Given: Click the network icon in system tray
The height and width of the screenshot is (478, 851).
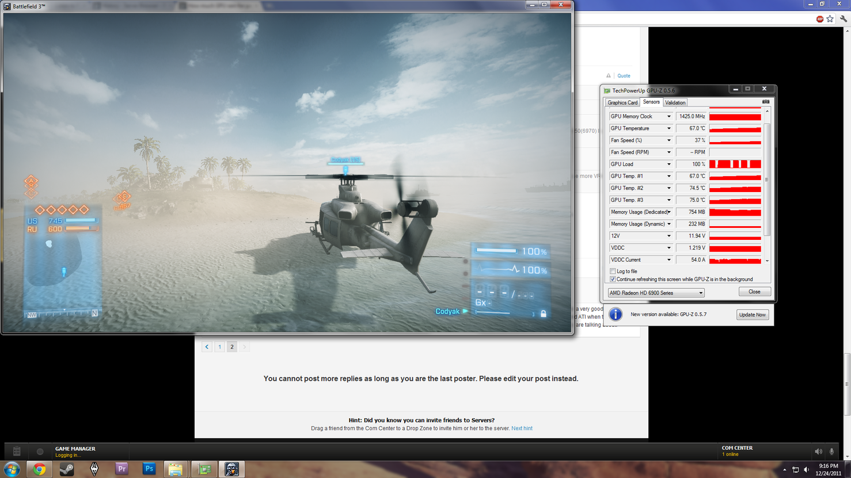Looking at the screenshot, I should [795, 470].
